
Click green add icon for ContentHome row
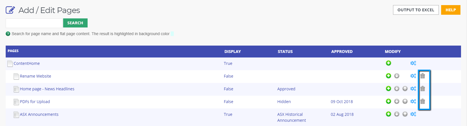point(389,63)
